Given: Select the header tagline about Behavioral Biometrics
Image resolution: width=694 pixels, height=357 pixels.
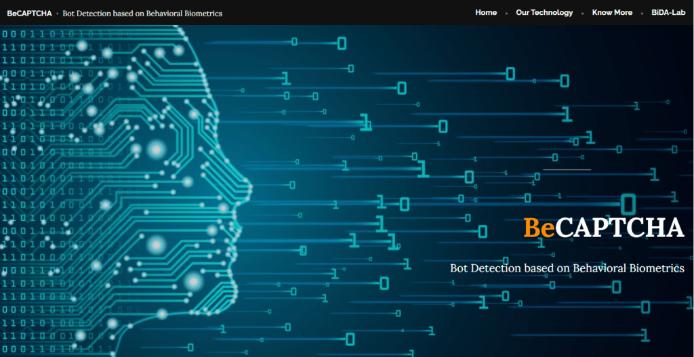Looking at the screenshot, I should pyautogui.click(x=142, y=13).
